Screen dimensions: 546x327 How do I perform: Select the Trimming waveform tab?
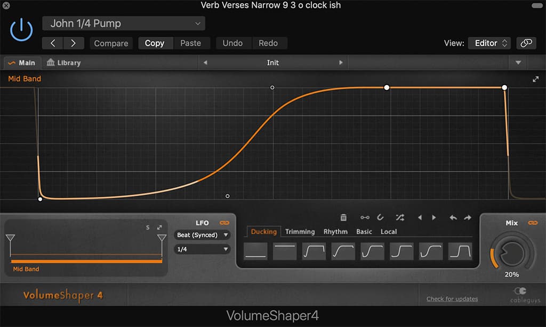300,231
